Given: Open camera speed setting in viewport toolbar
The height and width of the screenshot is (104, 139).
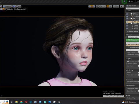Looking at the screenshot, I should [x=122, y=6].
